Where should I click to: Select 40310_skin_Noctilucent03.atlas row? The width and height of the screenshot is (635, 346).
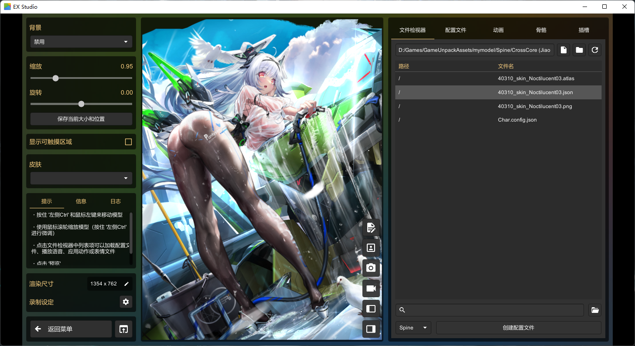[x=498, y=79]
